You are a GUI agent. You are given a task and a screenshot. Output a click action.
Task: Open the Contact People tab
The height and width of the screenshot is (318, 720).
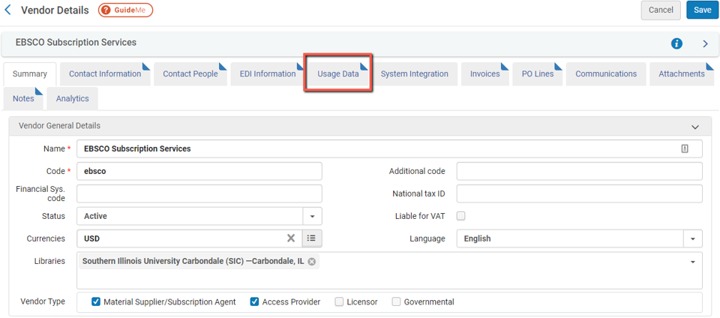tap(190, 74)
